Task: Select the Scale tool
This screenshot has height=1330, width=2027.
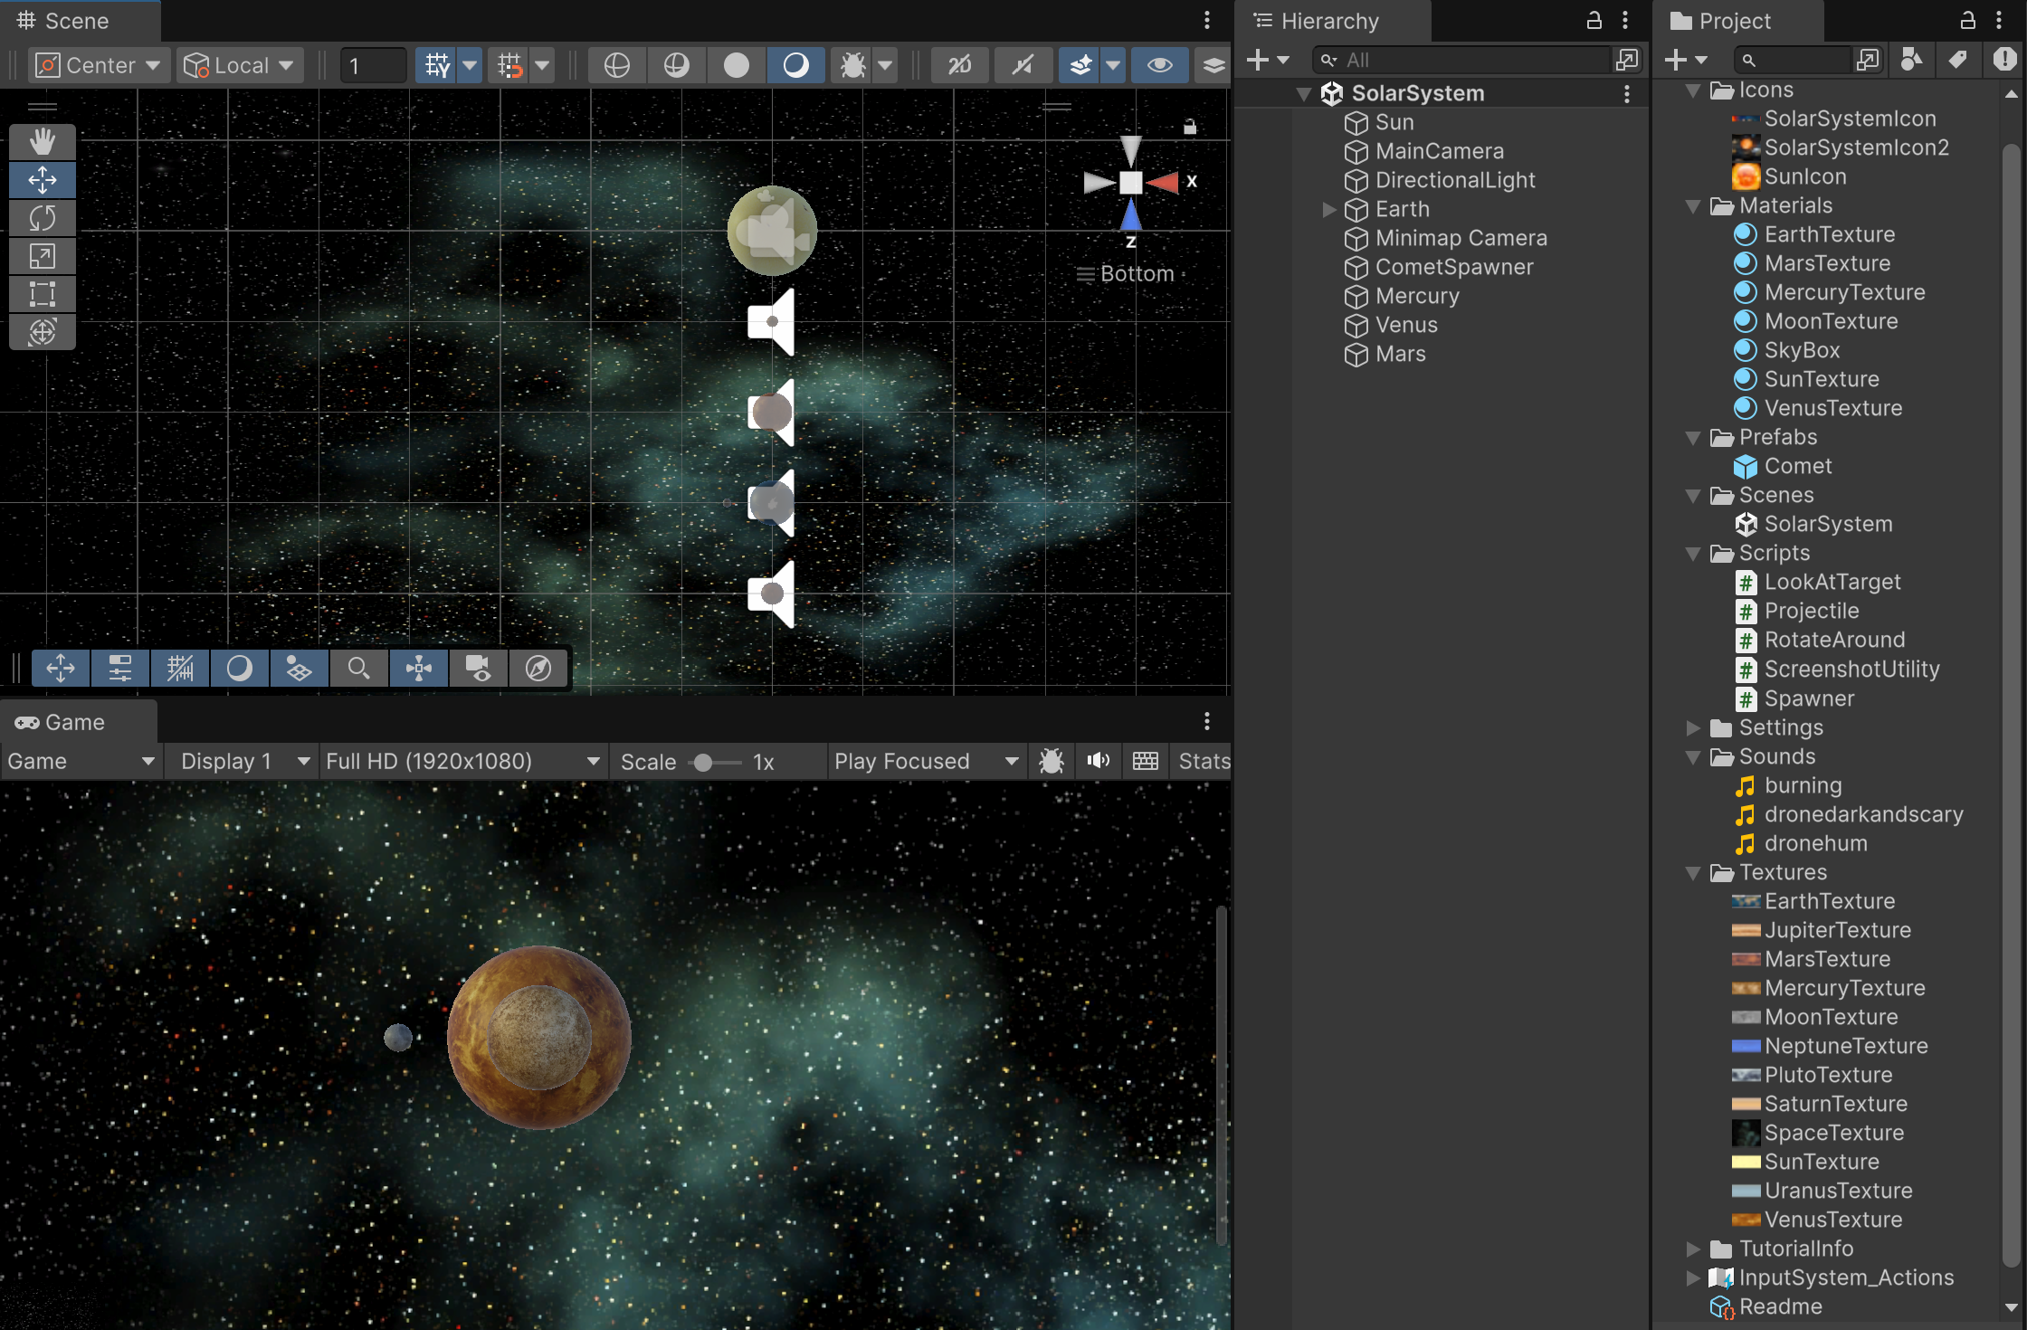Action: [x=42, y=255]
